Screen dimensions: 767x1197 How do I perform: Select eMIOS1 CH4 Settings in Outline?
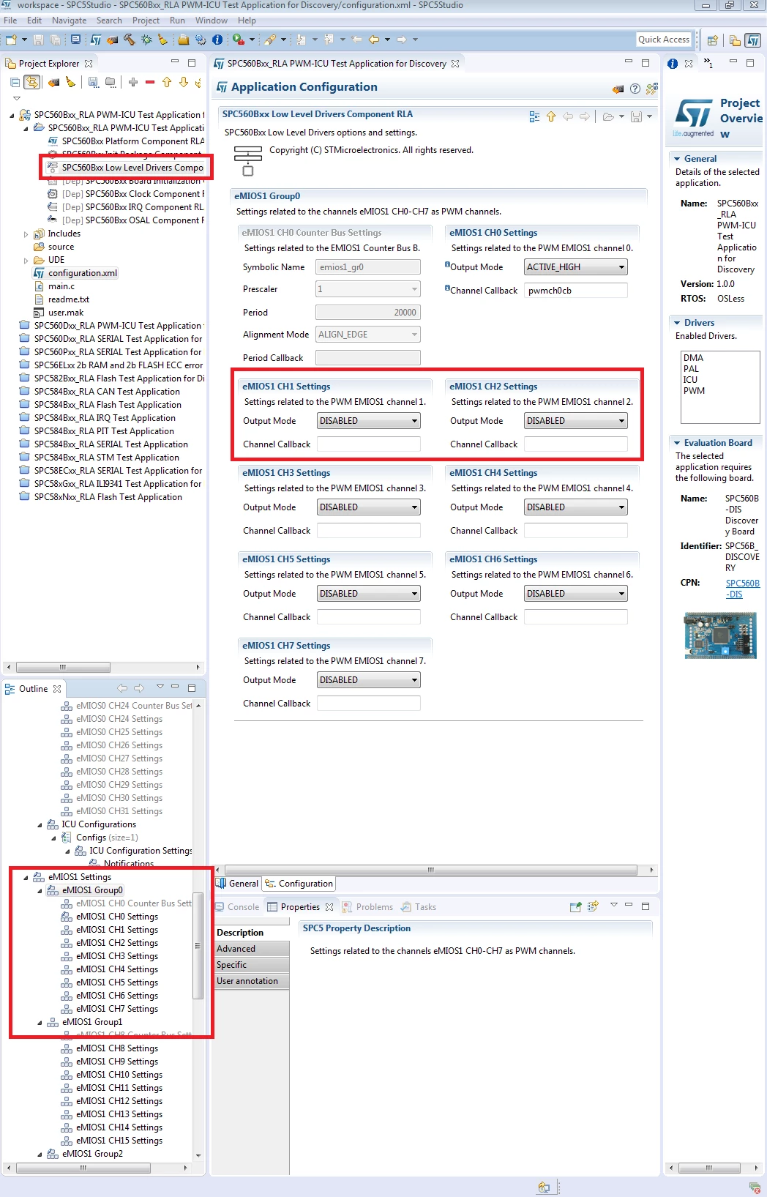point(116,969)
